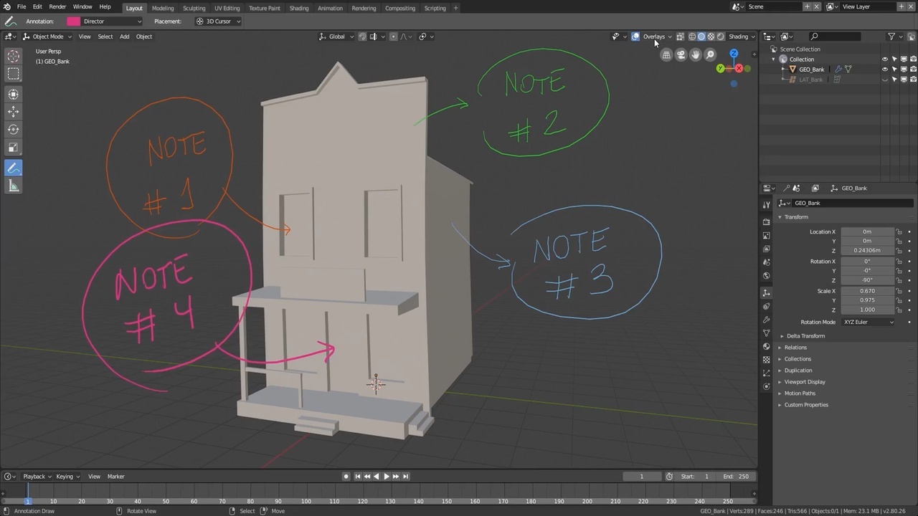This screenshot has width=918, height=516.
Task: Switch to the Sculpting workspace tab
Action: click(x=194, y=8)
